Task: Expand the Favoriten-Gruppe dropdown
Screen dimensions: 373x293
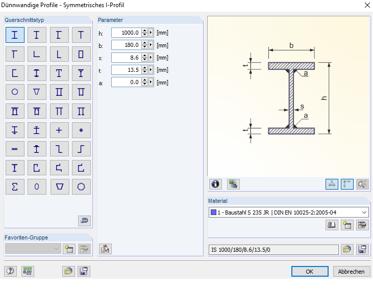Action: coord(56,249)
